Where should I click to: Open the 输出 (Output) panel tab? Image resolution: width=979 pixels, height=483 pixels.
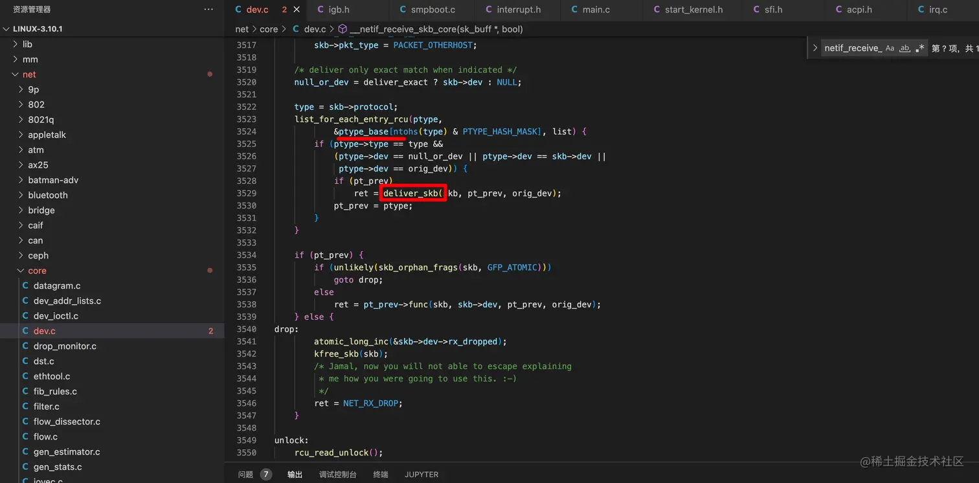point(295,475)
